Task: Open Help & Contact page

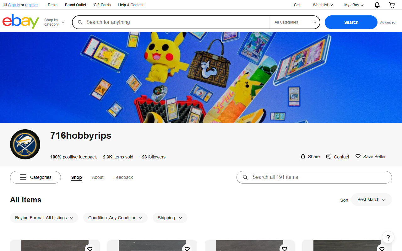Action: pyautogui.click(x=131, y=5)
